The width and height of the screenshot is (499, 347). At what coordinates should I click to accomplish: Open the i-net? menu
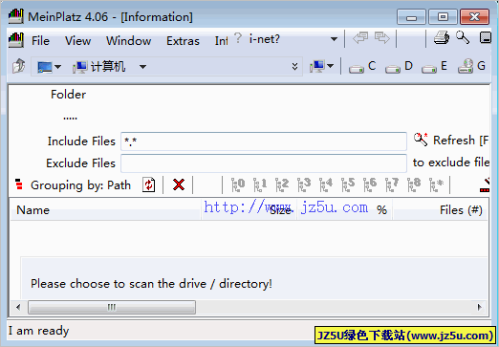tap(264, 39)
